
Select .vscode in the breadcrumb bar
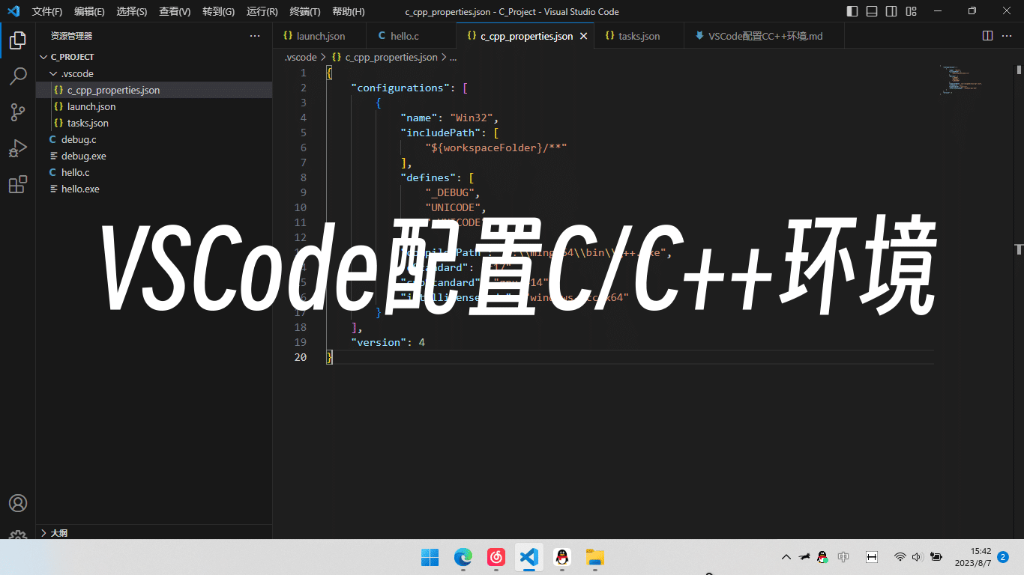point(299,56)
